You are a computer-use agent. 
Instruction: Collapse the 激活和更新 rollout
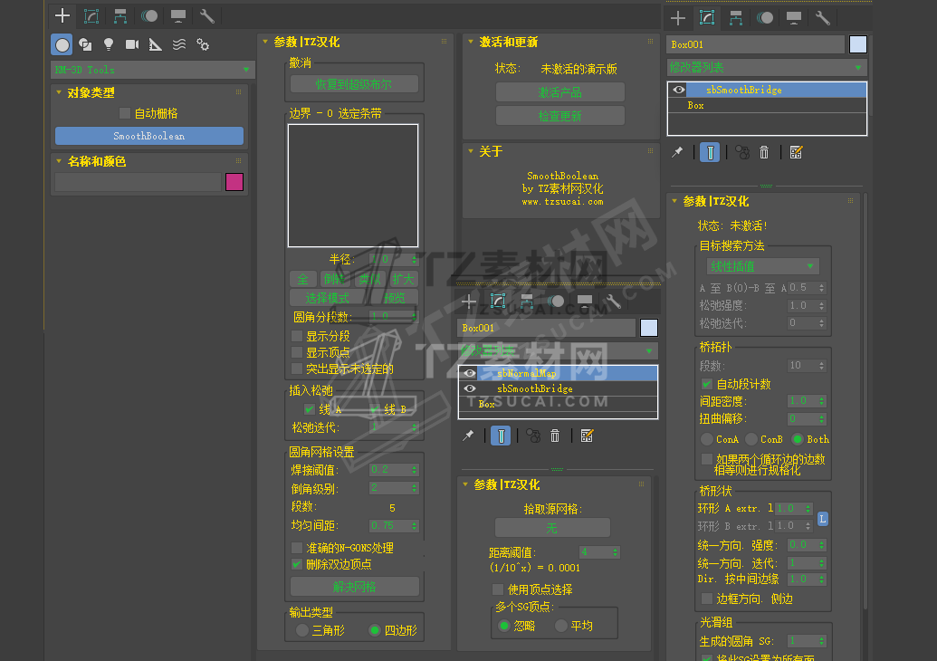pos(470,42)
